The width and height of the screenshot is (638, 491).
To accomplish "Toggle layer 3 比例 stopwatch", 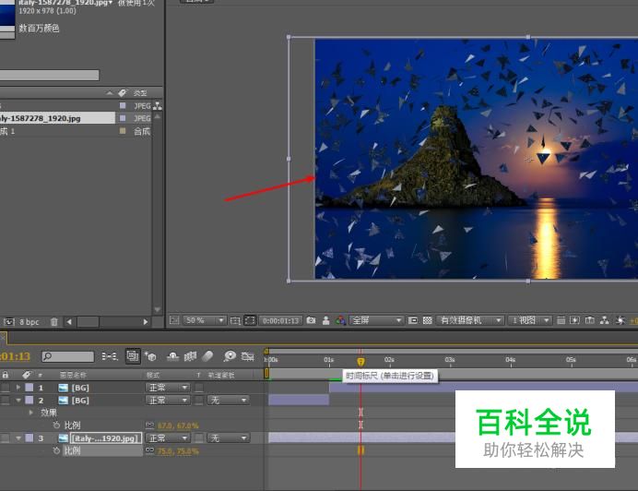I will point(56,450).
